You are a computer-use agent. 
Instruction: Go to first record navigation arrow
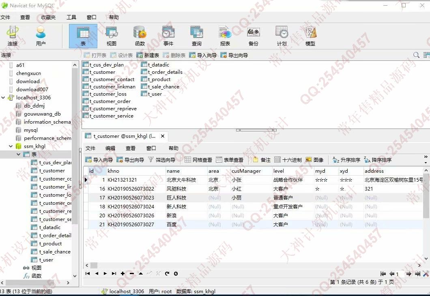88,273
